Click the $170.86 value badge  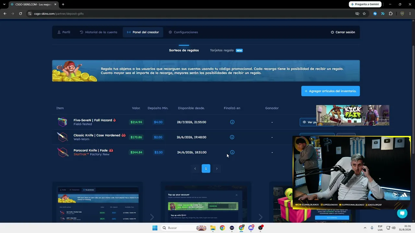tap(136, 137)
